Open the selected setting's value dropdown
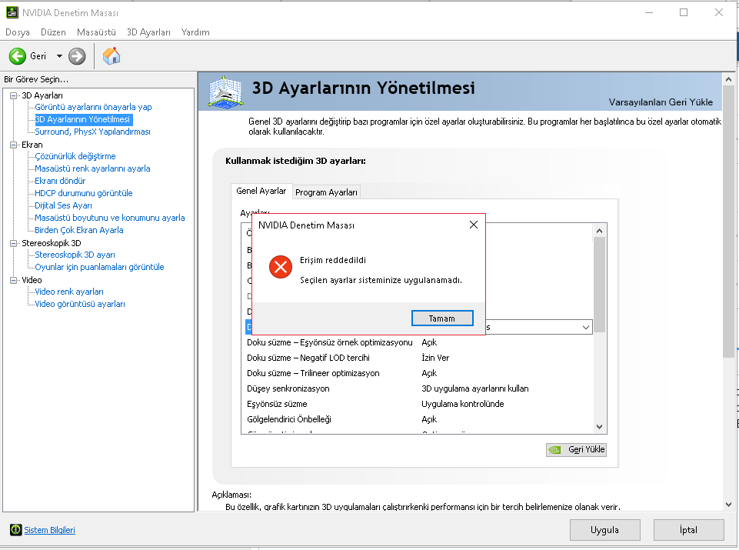Image resolution: width=739 pixels, height=550 pixels. (585, 327)
